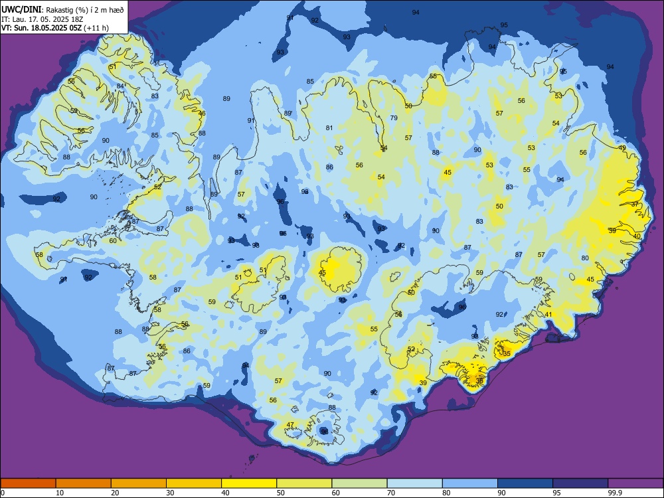Click the map value 46 near the Westfjords coast
The height and width of the screenshot is (498, 664).
tap(202, 113)
